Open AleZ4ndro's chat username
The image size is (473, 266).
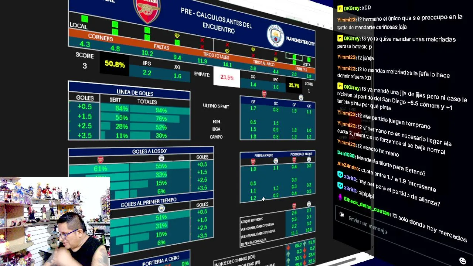pyautogui.click(x=348, y=166)
